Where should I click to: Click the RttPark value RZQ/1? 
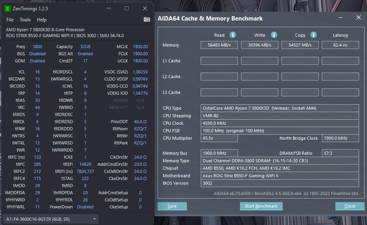tap(140, 143)
